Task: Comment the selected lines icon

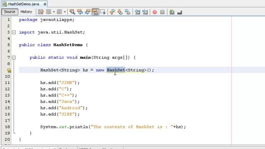Action: [172, 12]
